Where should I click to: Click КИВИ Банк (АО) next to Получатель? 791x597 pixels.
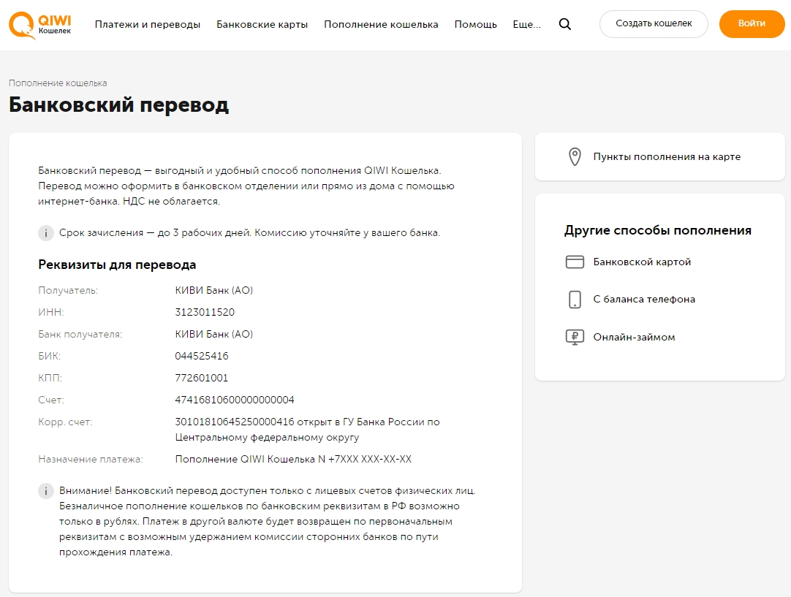point(214,290)
